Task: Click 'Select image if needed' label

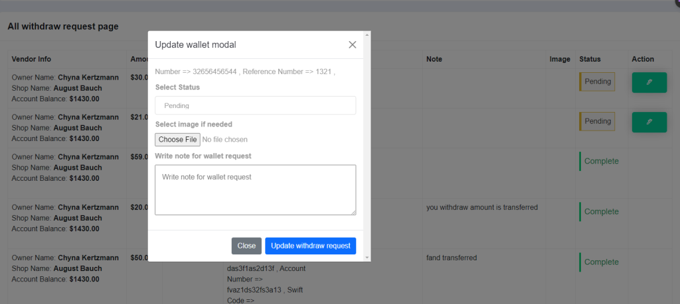Action: tap(193, 124)
